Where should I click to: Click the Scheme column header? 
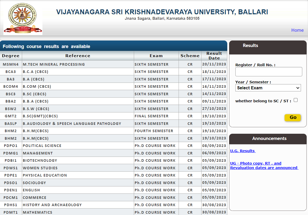click(x=190, y=56)
